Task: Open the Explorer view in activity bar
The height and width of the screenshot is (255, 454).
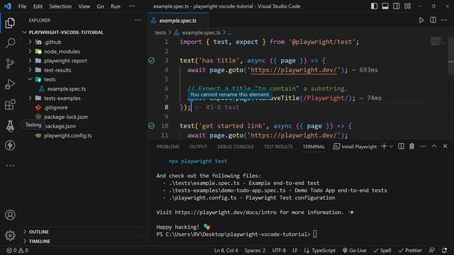Action: 10,23
